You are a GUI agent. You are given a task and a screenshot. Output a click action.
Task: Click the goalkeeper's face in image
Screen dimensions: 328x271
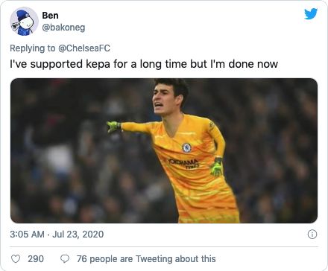pyautogui.click(x=163, y=101)
